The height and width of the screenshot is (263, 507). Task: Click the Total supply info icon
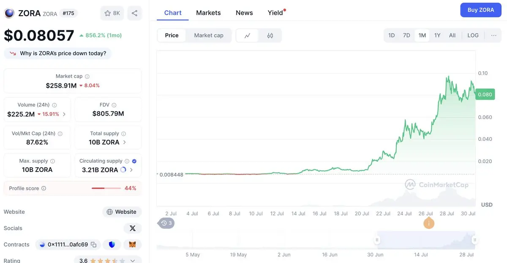(123, 134)
